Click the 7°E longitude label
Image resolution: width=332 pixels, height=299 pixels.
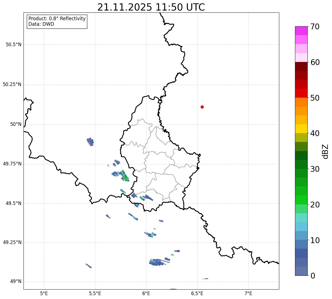[x=248, y=293]
